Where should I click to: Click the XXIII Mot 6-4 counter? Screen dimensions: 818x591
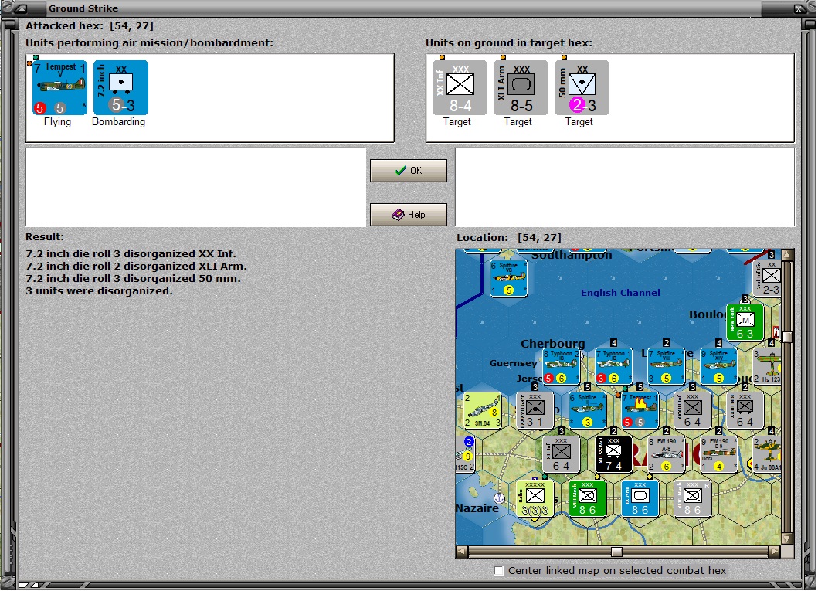tap(745, 410)
